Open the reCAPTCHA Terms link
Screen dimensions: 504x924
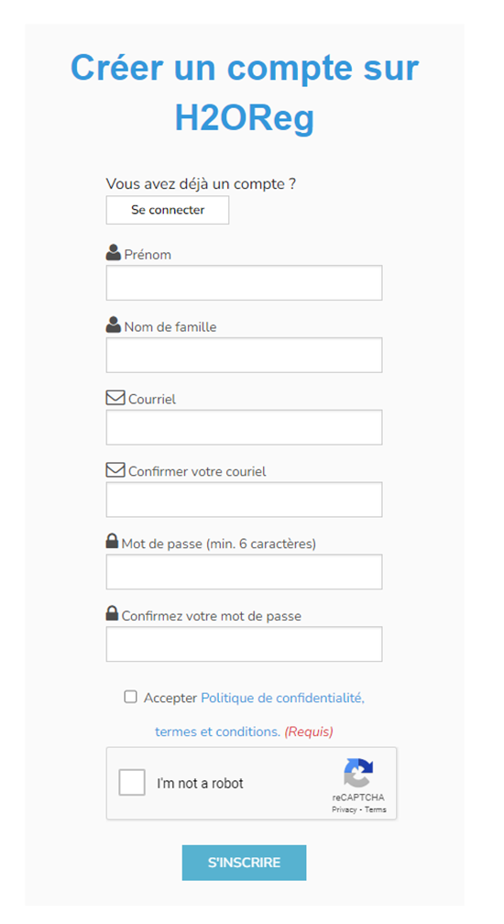click(375, 809)
